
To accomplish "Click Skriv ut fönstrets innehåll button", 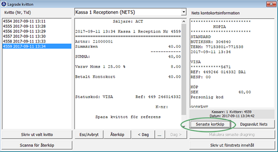I will point(232,145).
